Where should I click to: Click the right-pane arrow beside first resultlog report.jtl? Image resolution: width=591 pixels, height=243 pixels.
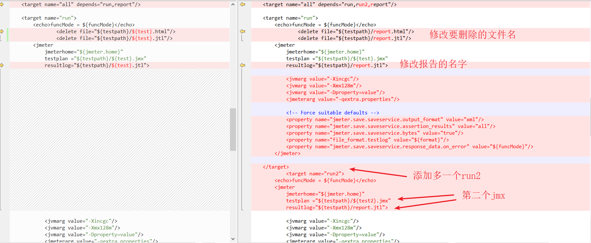click(x=242, y=65)
